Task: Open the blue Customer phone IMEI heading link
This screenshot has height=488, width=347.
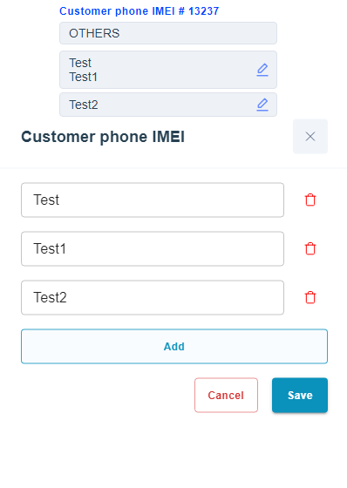Action: tap(139, 11)
